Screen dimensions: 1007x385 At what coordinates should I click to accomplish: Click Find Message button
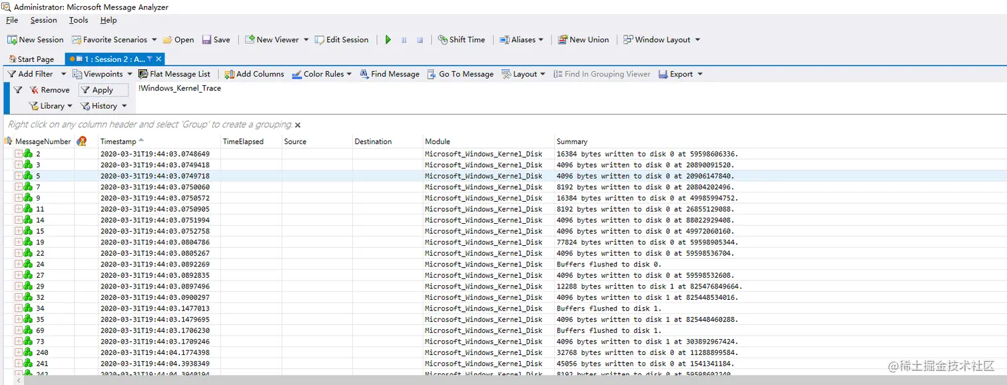(390, 74)
